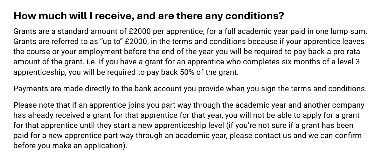Click the phrase "new apprenticeship level"
Screen dimensions: 382x157
[x=184, y=125]
